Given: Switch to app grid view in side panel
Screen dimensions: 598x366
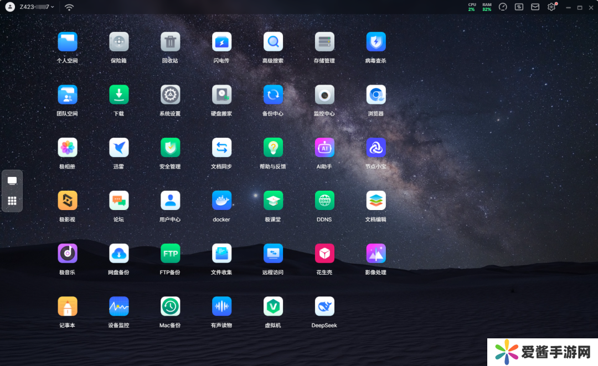Looking at the screenshot, I should (x=12, y=201).
